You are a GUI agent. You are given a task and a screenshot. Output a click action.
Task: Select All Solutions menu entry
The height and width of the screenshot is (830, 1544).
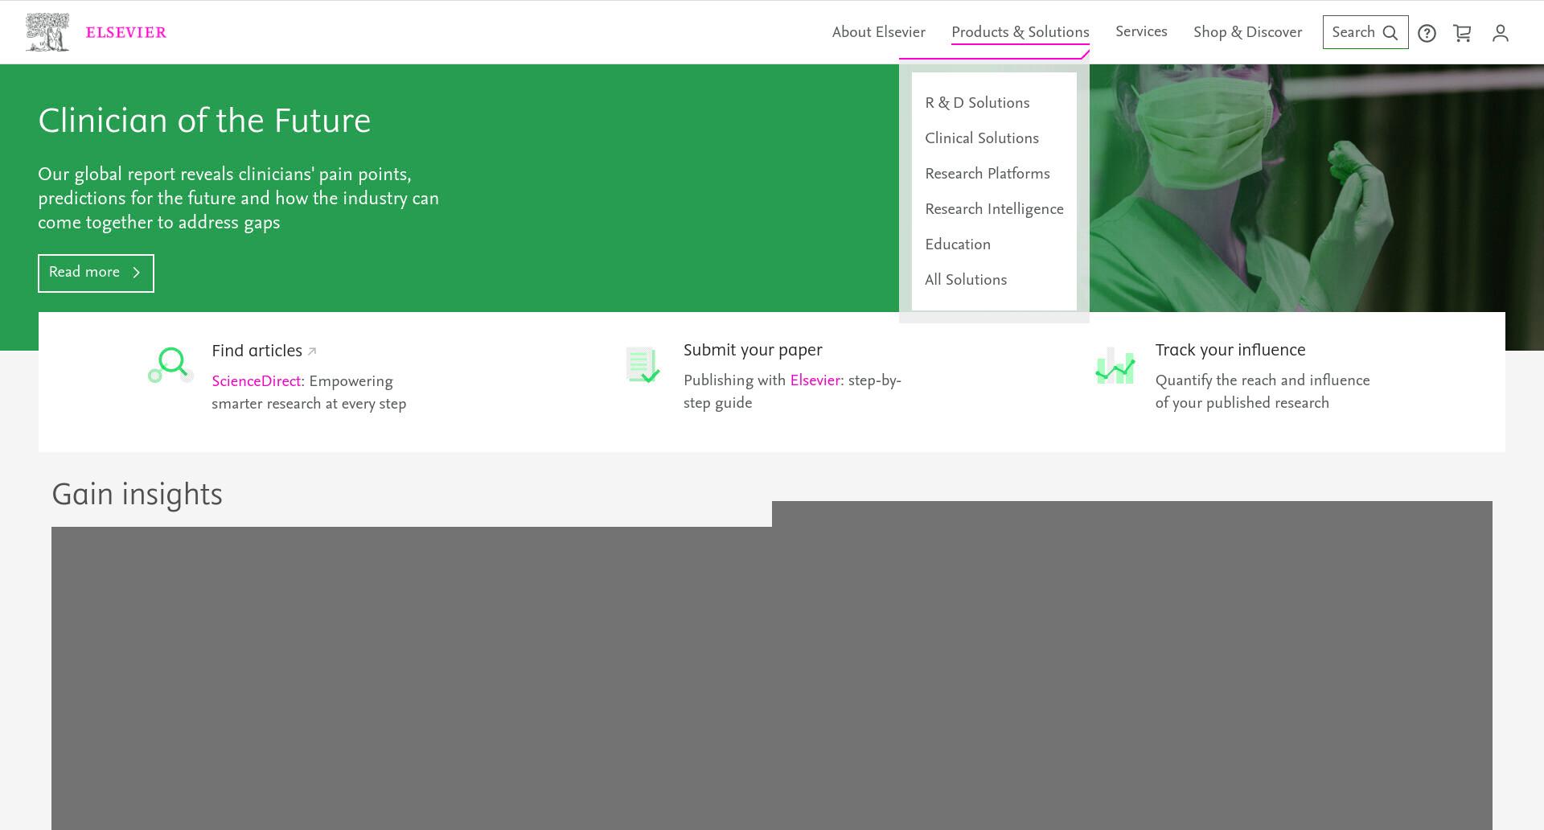point(965,280)
